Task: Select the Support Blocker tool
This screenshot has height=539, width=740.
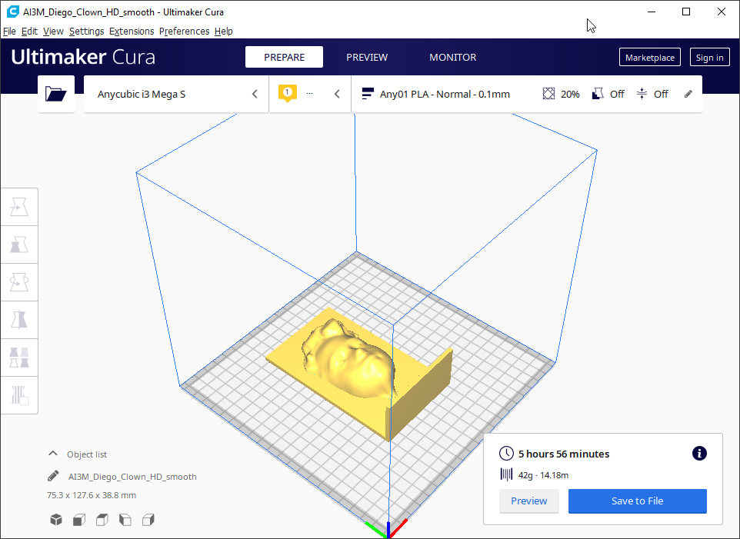Action: coord(19,395)
